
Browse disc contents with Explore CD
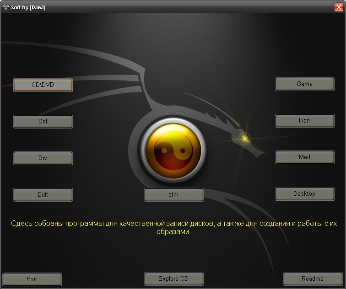tap(173, 279)
